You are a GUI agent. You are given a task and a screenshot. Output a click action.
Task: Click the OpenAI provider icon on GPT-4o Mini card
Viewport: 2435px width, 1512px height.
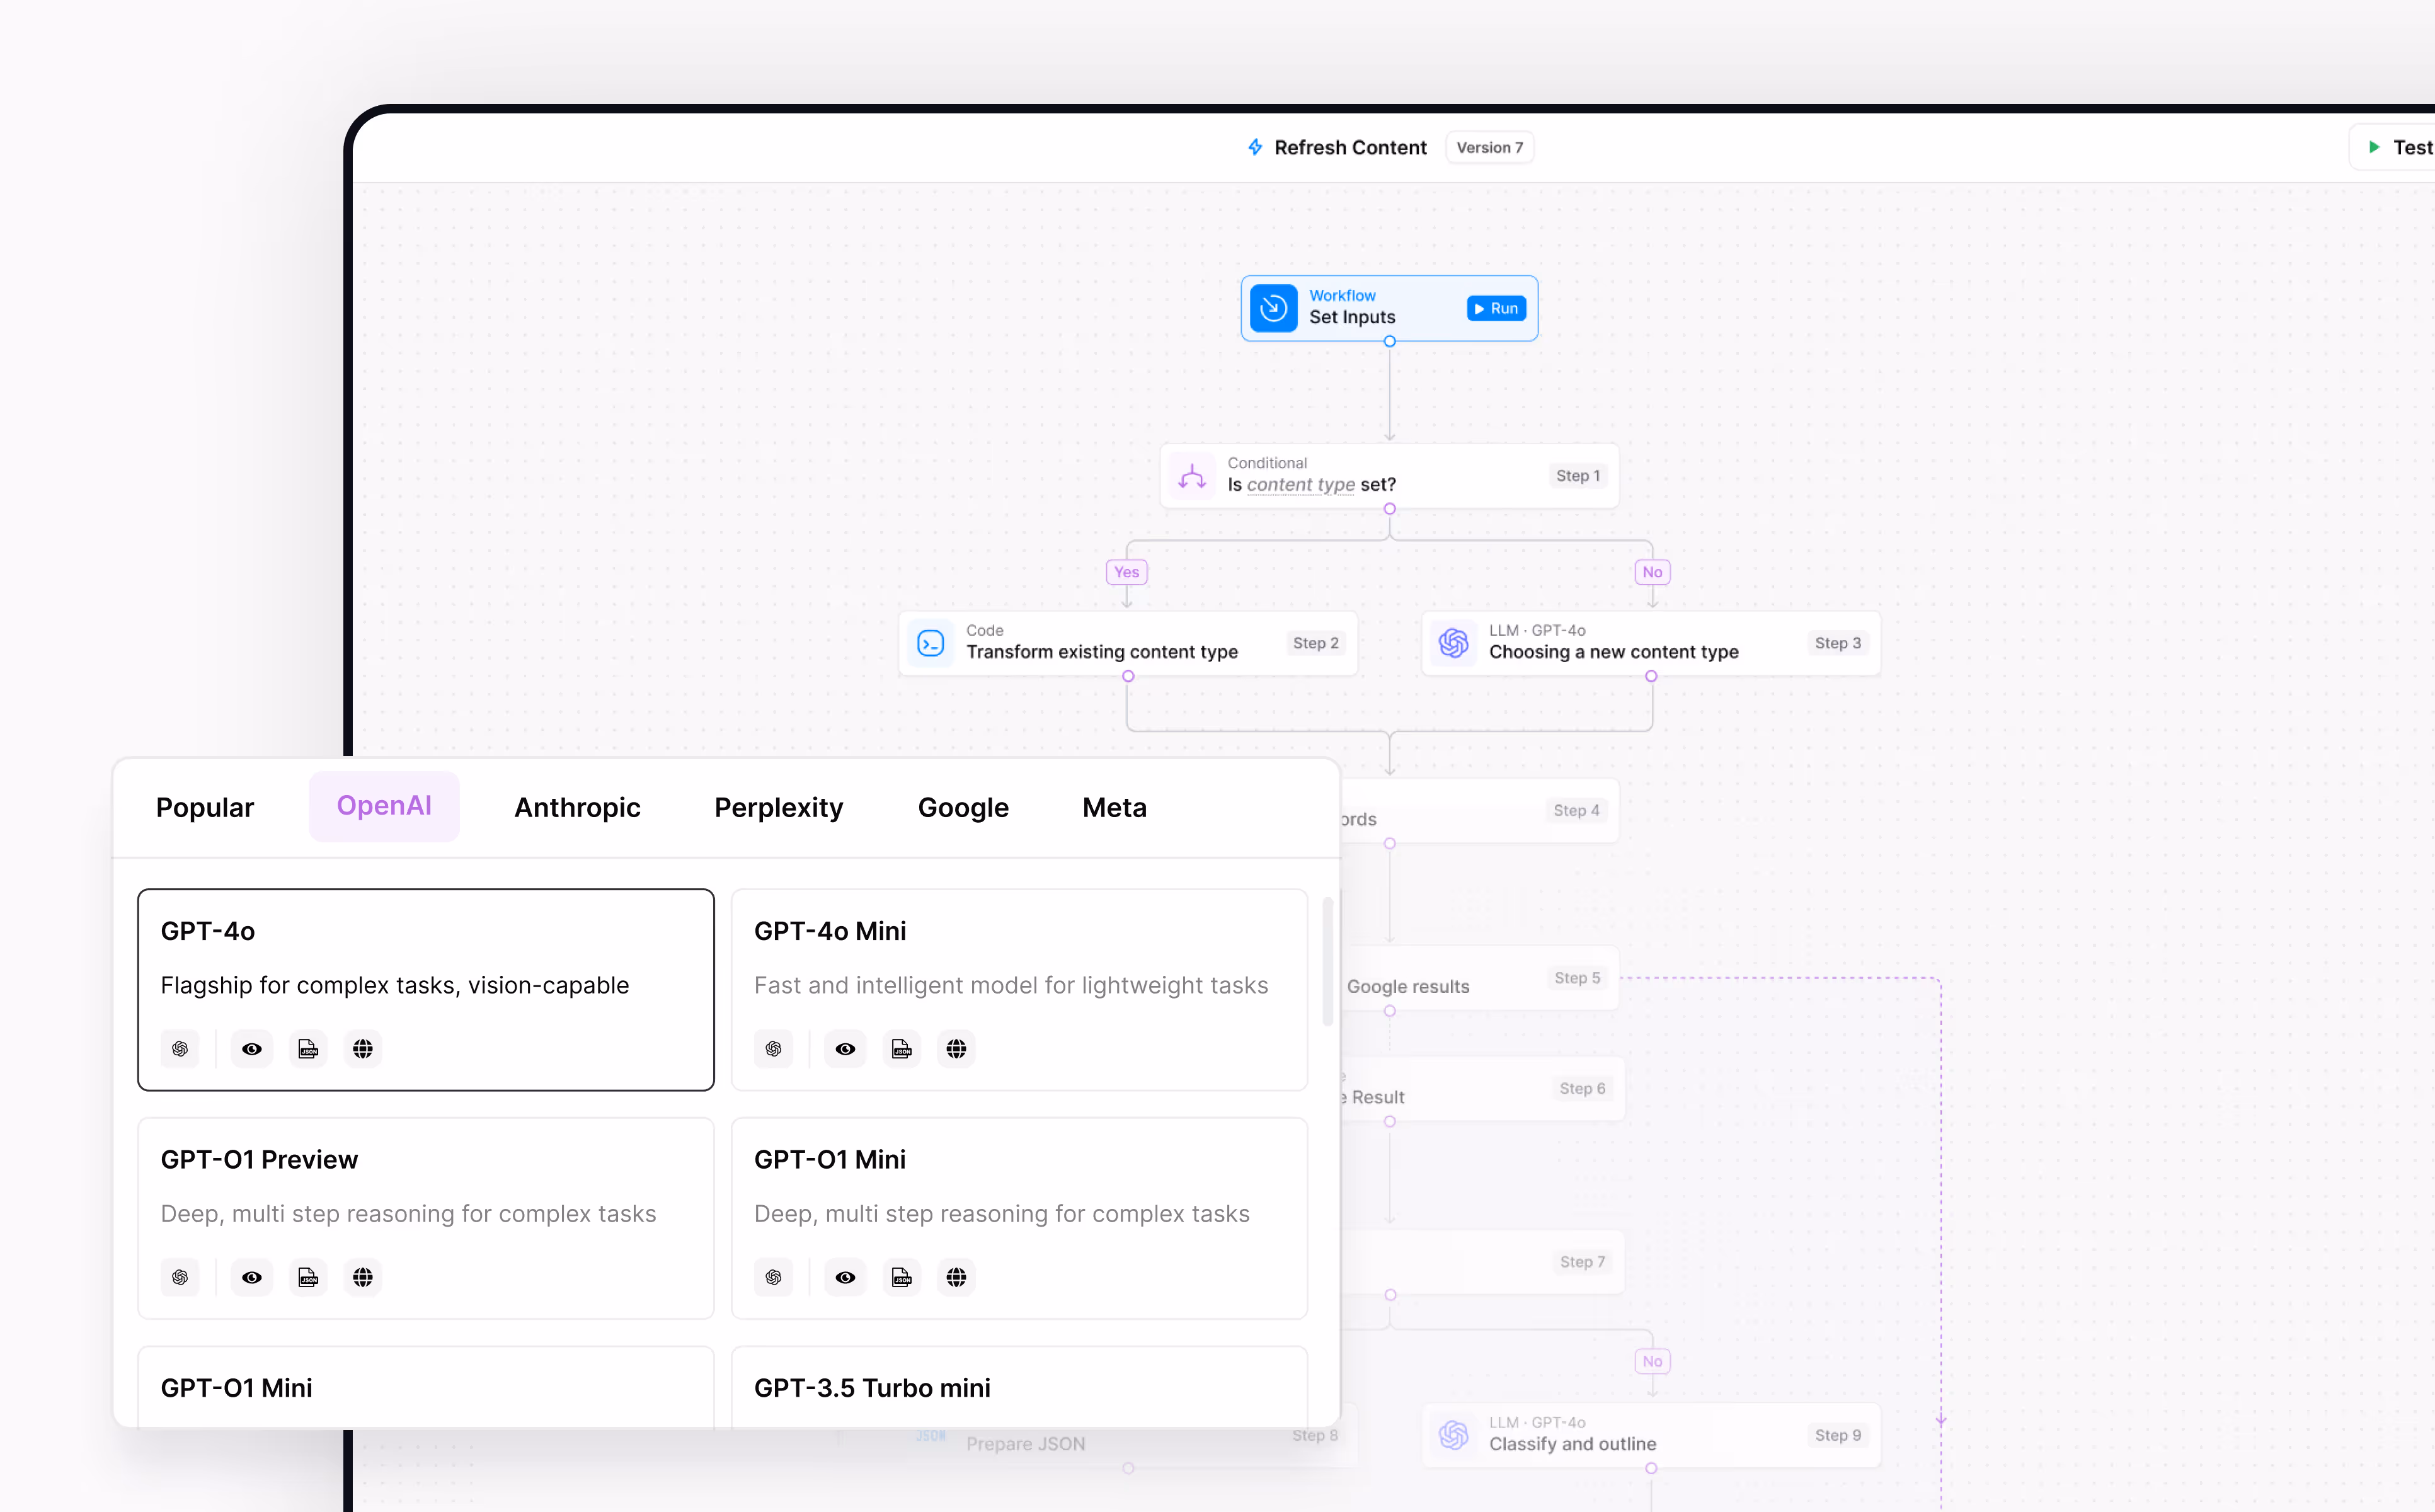773,1049
